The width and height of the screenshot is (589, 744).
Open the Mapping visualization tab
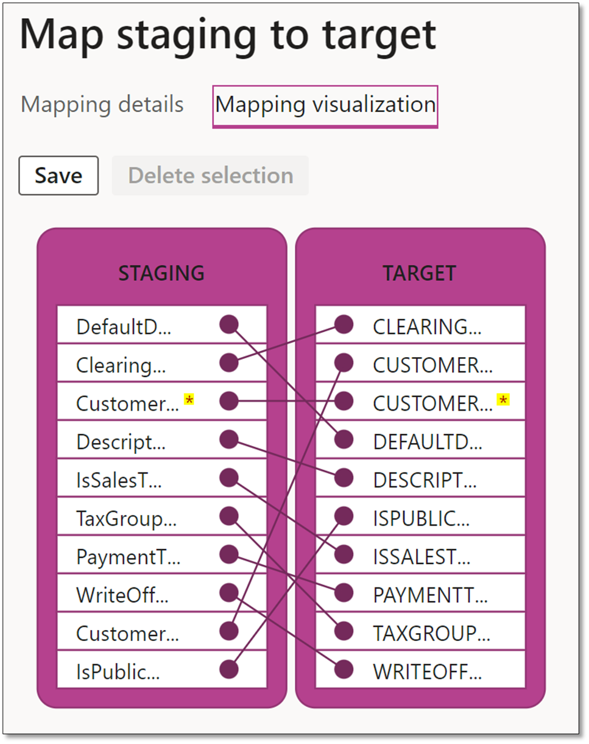(325, 104)
